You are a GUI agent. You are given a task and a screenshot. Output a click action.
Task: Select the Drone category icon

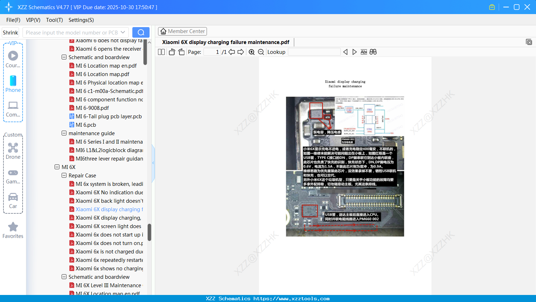pos(13,151)
